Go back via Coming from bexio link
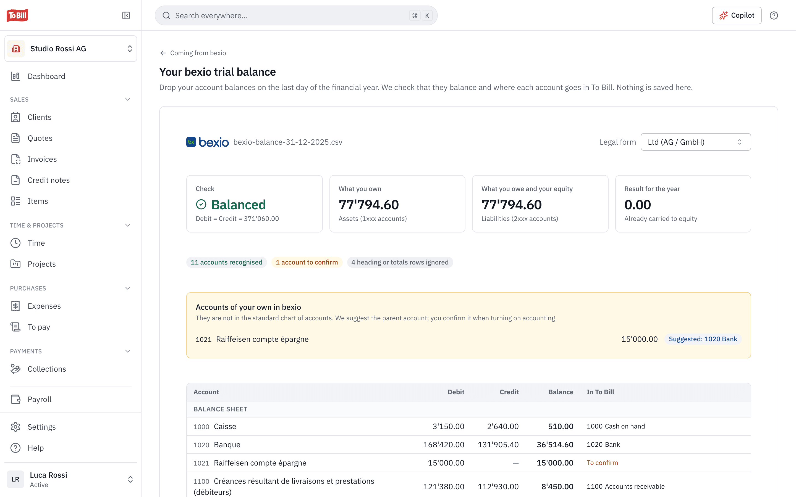The height and width of the screenshot is (497, 796). 193,53
